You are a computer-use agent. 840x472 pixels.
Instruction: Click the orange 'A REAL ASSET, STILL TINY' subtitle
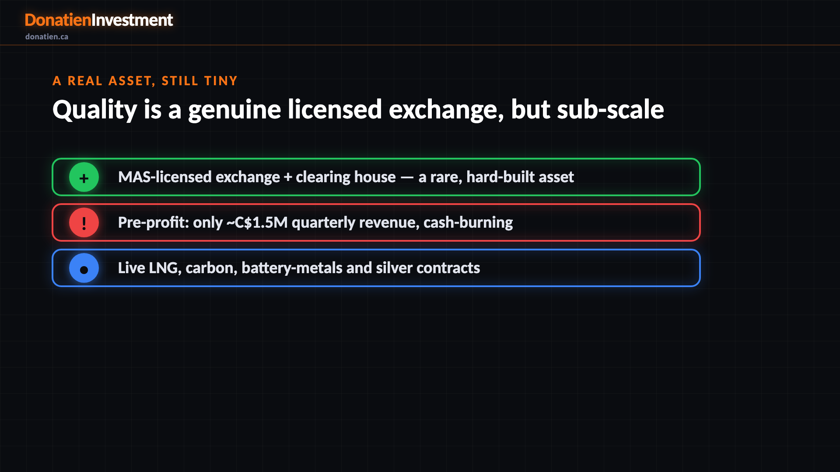145,81
